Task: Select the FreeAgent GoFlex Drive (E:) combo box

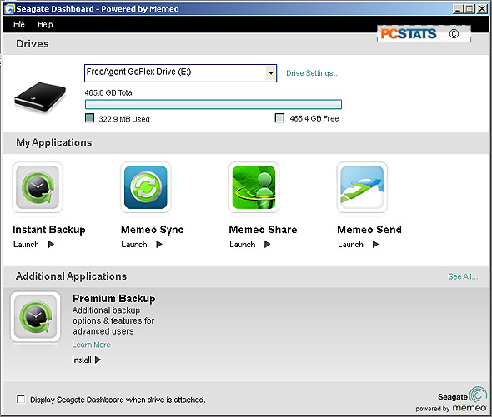Action: click(180, 73)
